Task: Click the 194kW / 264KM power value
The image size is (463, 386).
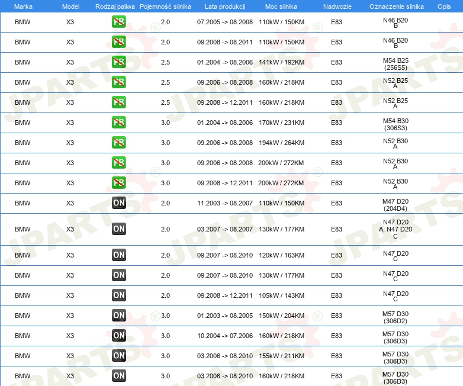Action: (x=281, y=142)
